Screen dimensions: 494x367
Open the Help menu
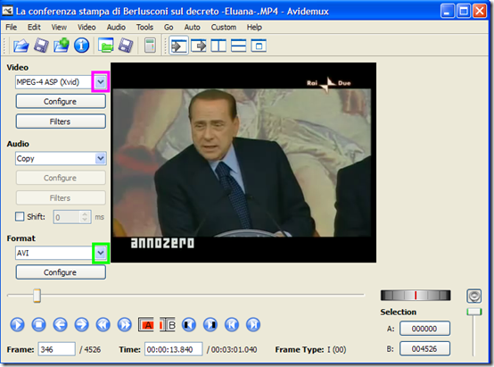(x=254, y=28)
